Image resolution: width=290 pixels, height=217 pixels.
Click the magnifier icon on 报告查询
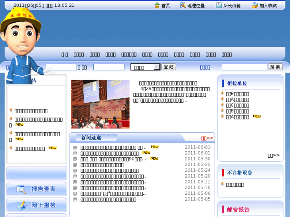point(21,189)
